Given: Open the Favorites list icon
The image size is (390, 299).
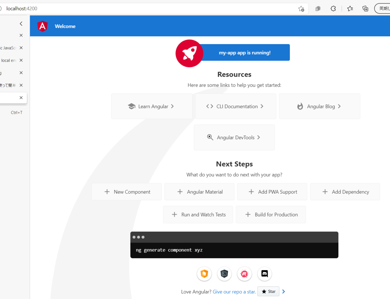Looking at the screenshot, I should [x=350, y=9].
